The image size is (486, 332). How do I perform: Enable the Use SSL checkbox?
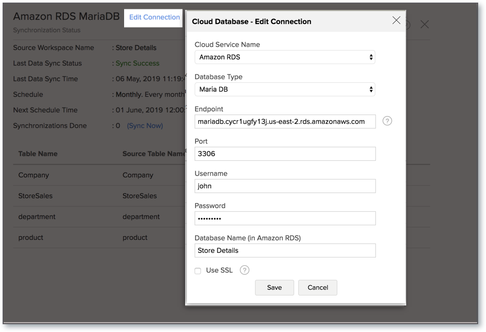(198, 271)
